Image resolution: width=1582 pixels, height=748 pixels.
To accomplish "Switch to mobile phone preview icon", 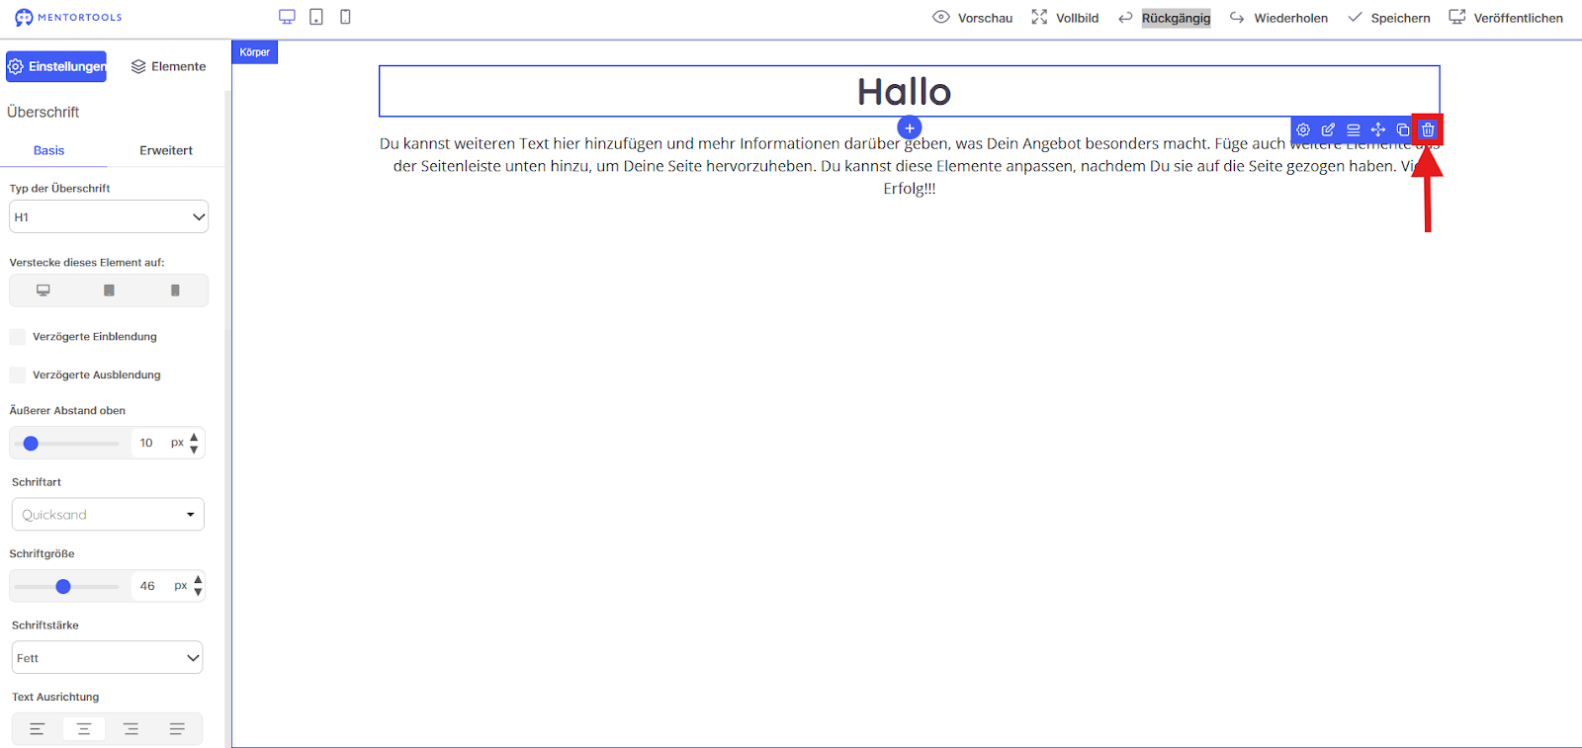I will point(345,17).
